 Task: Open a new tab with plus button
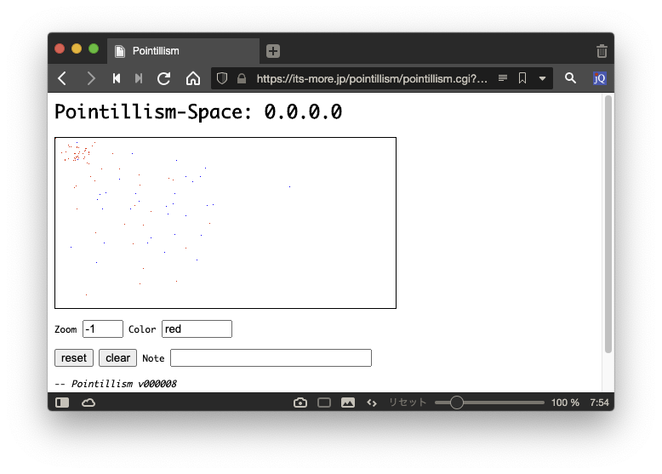(272, 51)
